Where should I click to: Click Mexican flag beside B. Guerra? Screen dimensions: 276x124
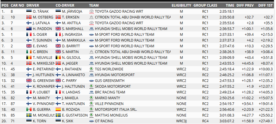point(29,110)
